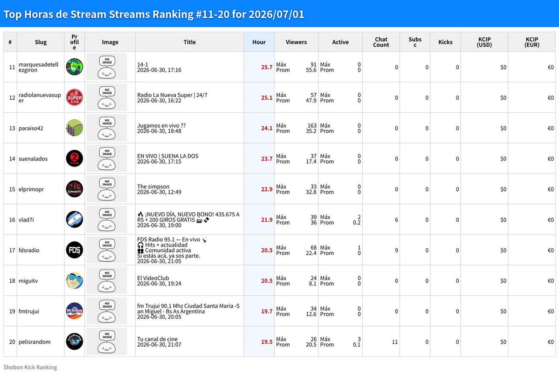Click chat count value 6 for vlad7i
Image resolution: width=559 pixels, height=375 pixels.
[396, 220]
